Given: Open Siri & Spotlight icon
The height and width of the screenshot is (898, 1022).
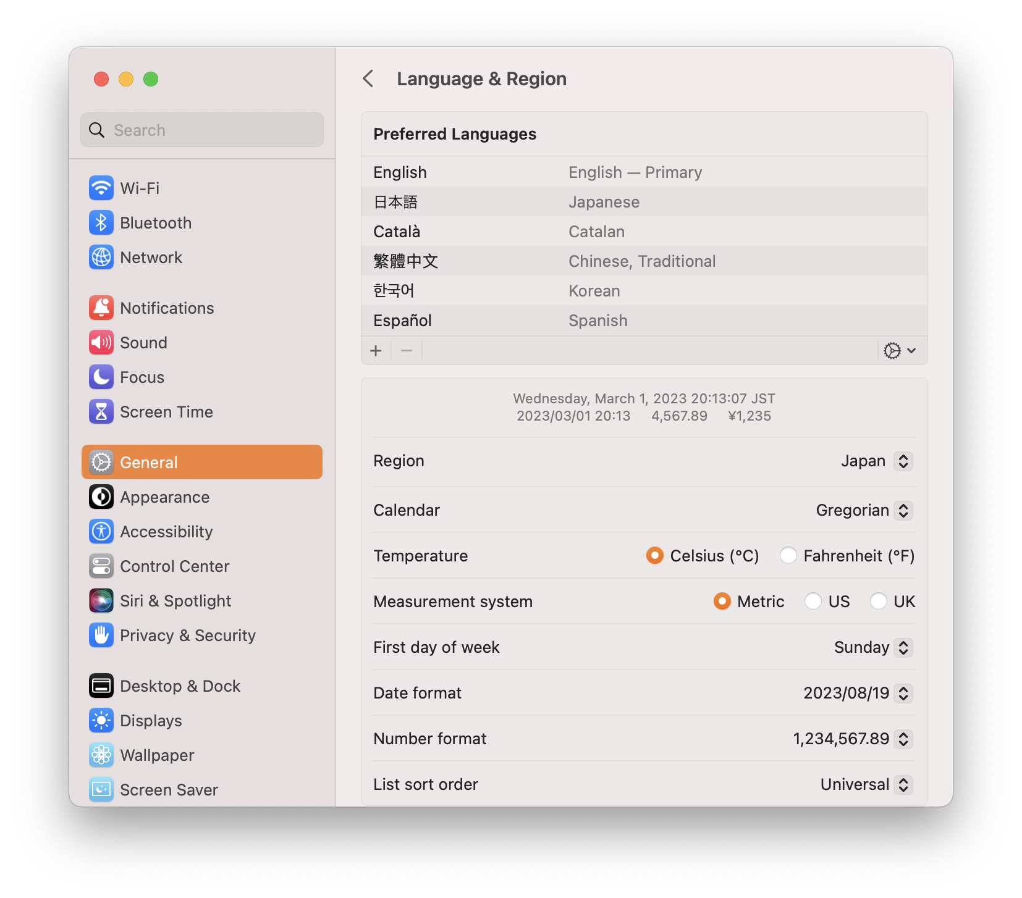Looking at the screenshot, I should click(101, 601).
